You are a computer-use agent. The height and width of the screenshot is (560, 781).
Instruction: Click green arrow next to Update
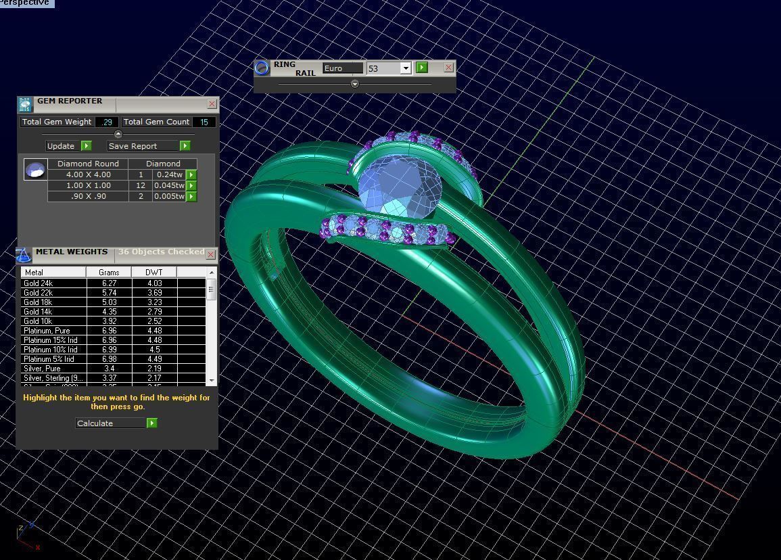click(x=87, y=145)
